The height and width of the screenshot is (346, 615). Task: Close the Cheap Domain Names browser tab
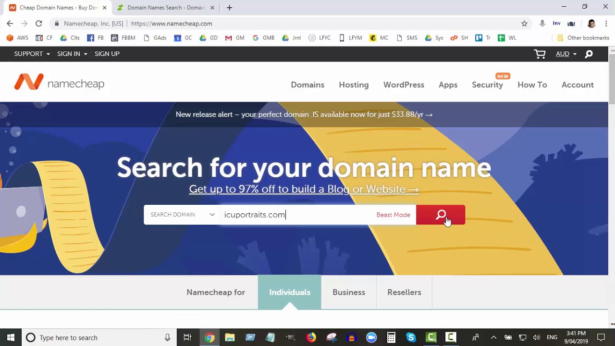pyautogui.click(x=104, y=8)
